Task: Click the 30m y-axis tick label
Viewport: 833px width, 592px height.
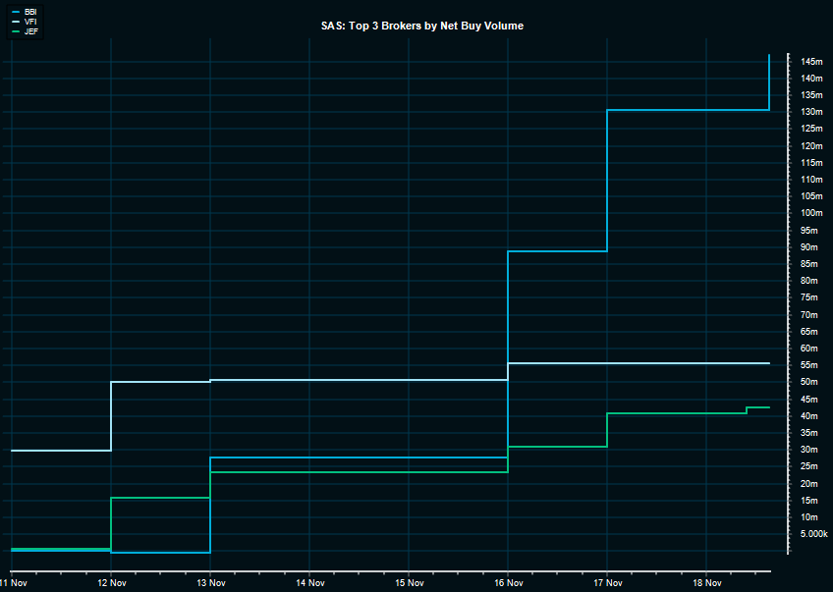Action: (808, 450)
